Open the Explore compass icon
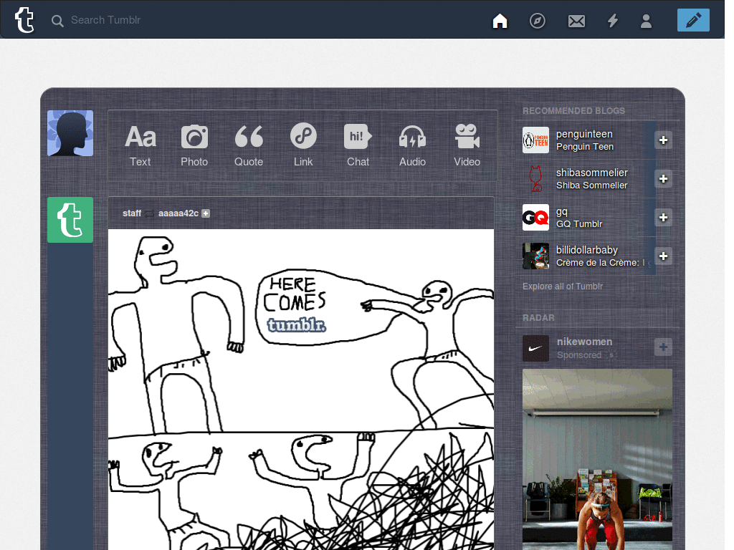Viewport: 734px width, 550px height. pyautogui.click(x=537, y=21)
